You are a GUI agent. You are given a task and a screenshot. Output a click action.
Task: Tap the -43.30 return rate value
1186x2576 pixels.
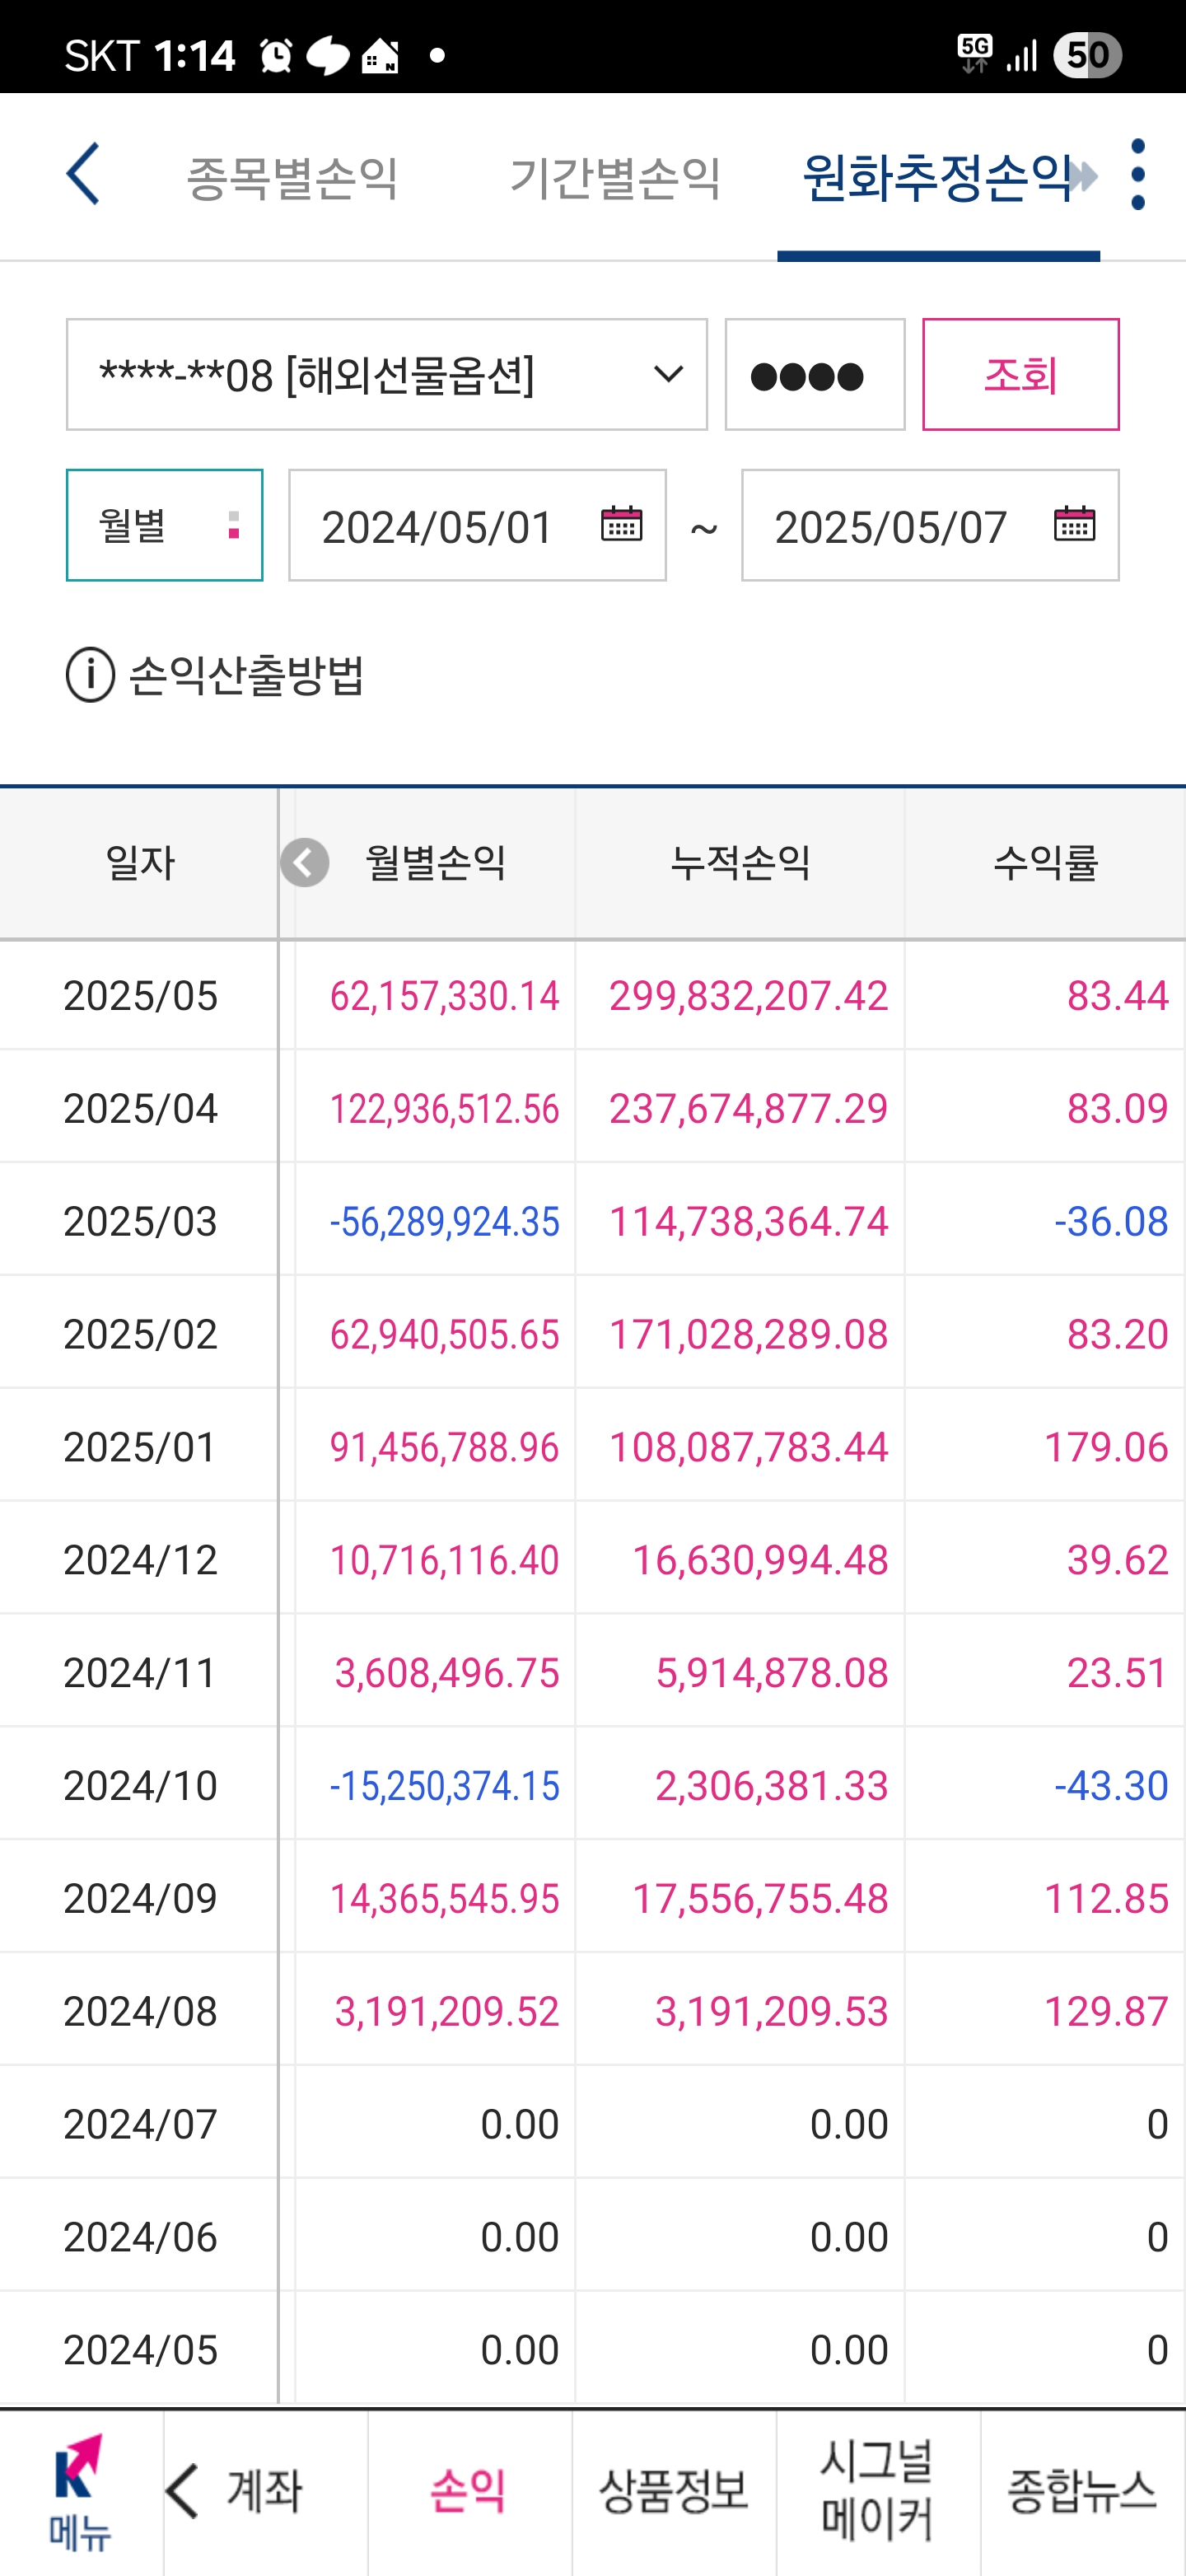tap(1111, 1785)
